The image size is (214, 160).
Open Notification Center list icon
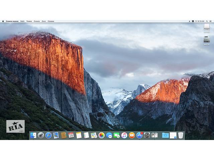click(210, 21)
